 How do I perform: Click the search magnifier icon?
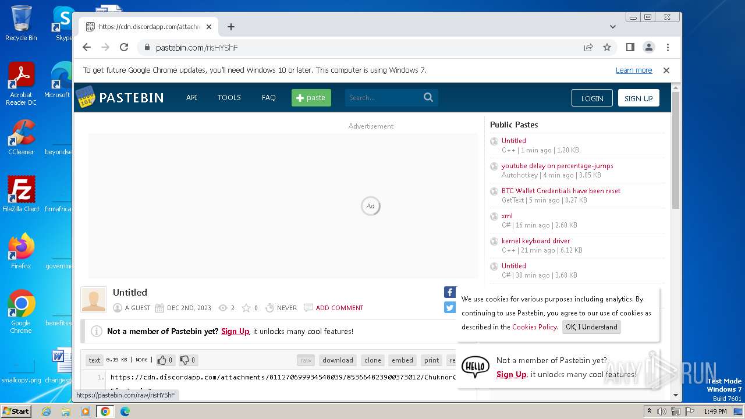428,98
